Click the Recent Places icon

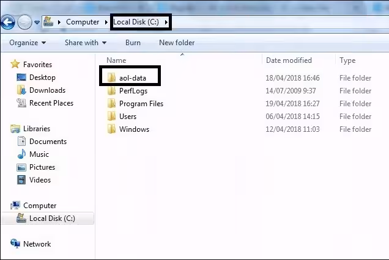click(21, 103)
